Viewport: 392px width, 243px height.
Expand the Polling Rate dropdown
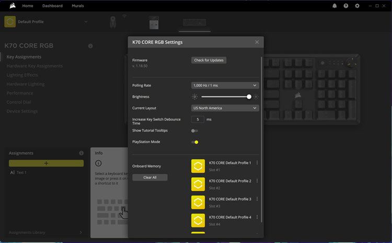(x=225, y=85)
